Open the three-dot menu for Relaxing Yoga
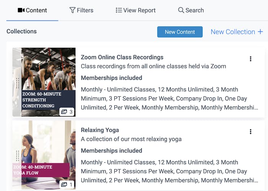Screen dimensions: 268x191 pyautogui.click(x=250, y=132)
